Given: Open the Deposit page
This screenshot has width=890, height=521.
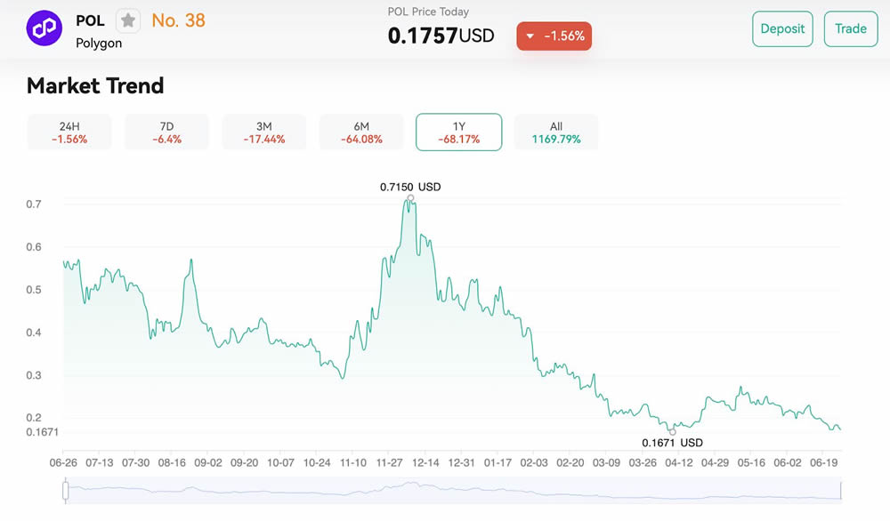Looking at the screenshot, I should point(782,28).
